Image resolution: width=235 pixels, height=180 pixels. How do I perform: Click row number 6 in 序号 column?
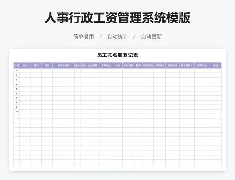pyautogui.click(x=16, y=94)
